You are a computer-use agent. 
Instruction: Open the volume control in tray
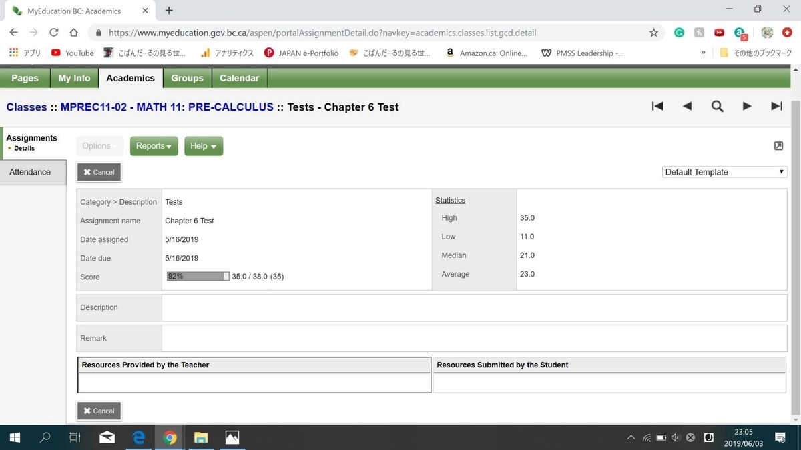pyautogui.click(x=676, y=438)
